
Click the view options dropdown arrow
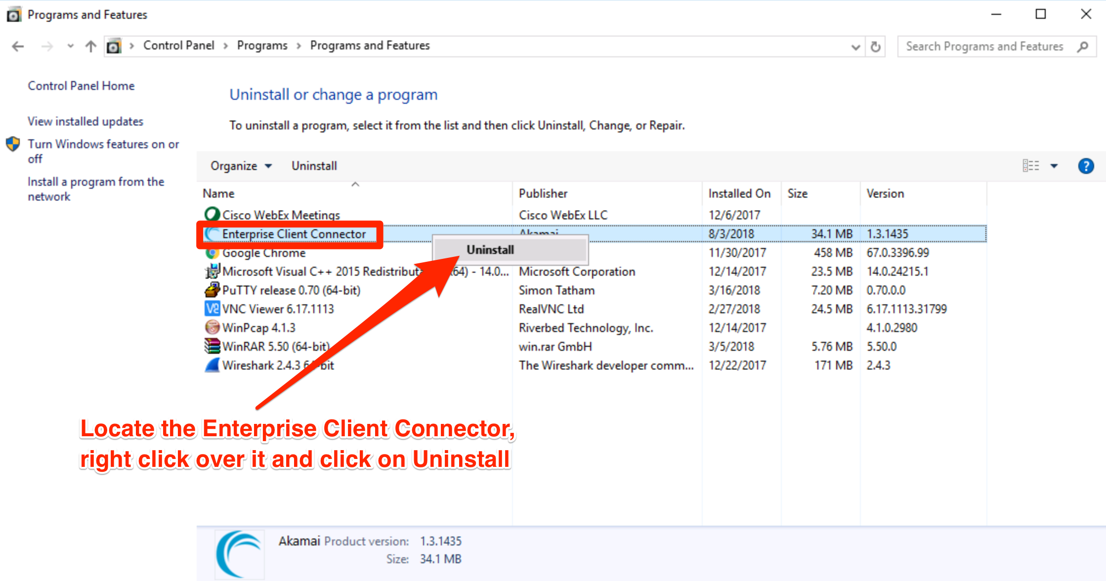[x=1054, y=166]
